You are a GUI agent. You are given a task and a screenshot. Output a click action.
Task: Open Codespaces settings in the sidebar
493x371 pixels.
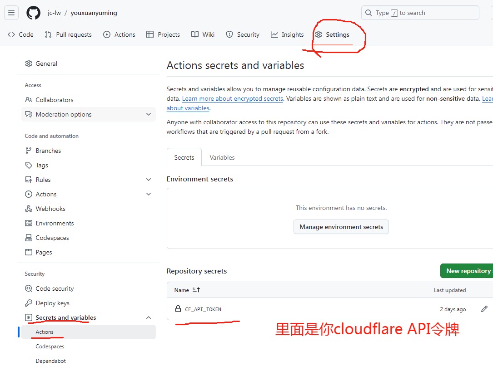point(52,238)
